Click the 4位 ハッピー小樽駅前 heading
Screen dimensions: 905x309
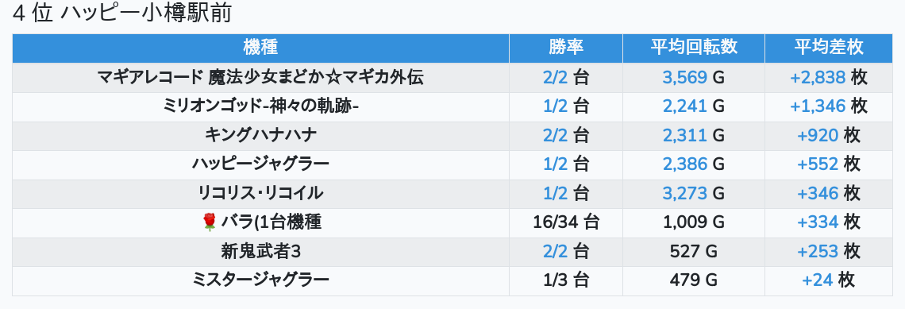coord(121,14)
